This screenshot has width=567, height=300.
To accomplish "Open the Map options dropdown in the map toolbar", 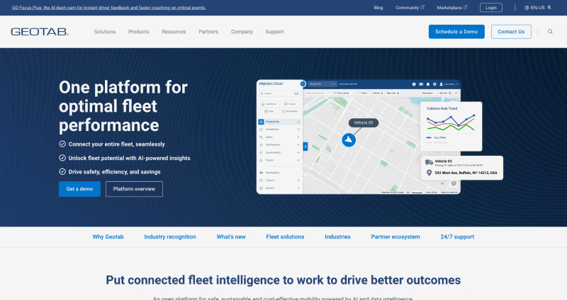I will [x=429, y=93].
